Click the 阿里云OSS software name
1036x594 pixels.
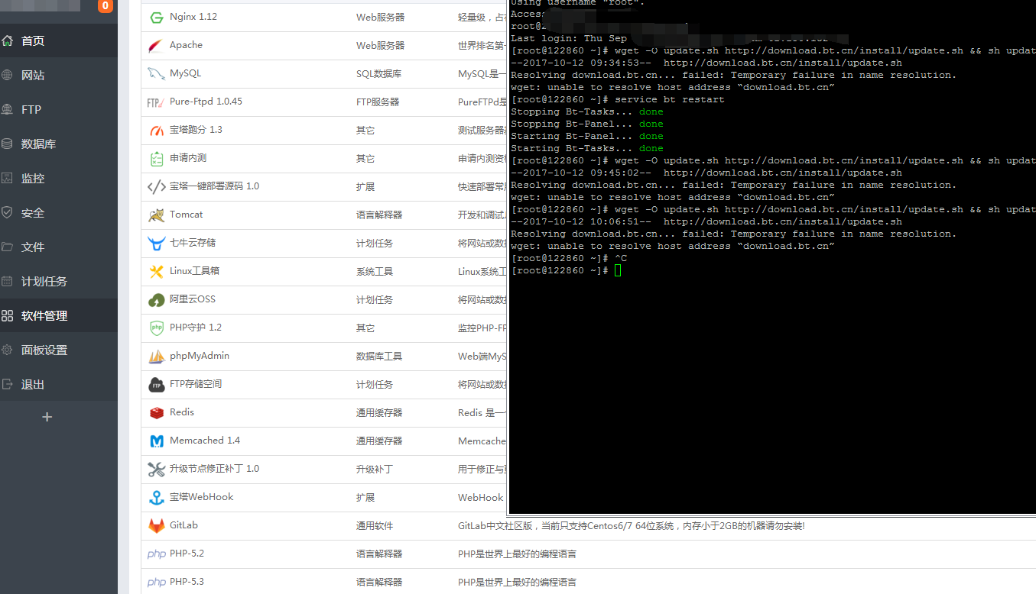point(193,299)
